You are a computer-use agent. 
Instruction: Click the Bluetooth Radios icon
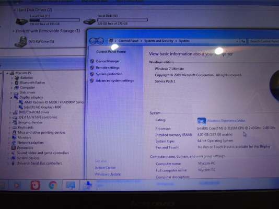[x=17, y=83]
